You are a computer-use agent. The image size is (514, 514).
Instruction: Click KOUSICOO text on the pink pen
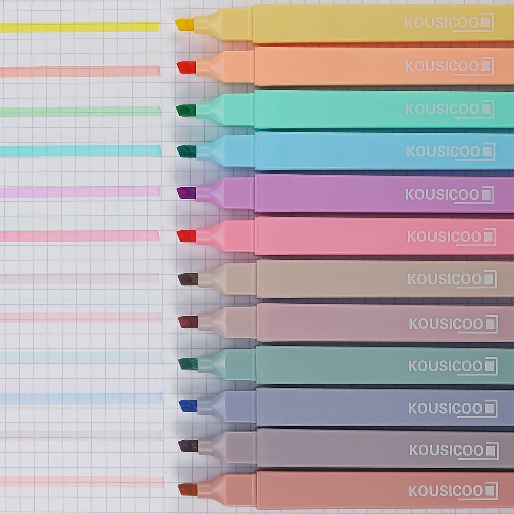(x=443, y=236)
